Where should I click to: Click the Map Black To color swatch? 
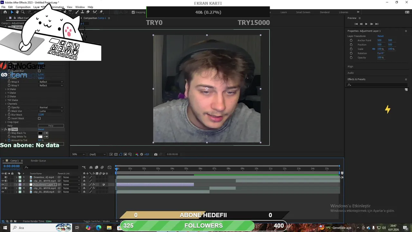point(40,133)
